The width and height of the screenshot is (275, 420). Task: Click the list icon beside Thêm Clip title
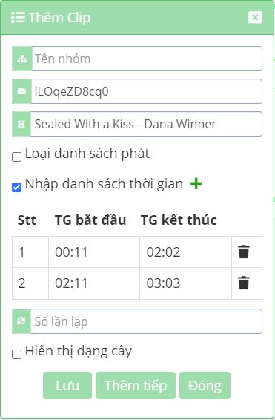(19, 18)
